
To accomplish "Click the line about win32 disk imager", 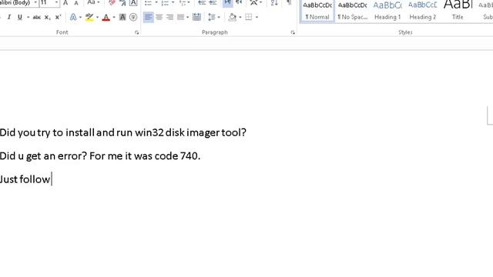I will (x=123, y=132).
